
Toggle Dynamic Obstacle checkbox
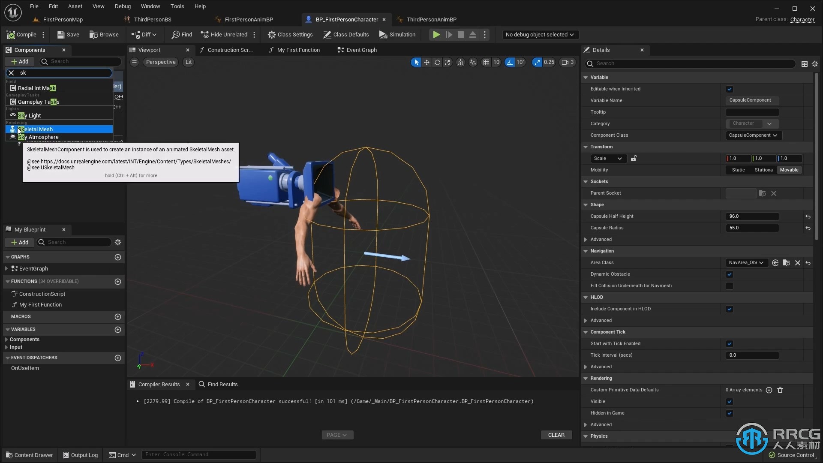point(730,274)
